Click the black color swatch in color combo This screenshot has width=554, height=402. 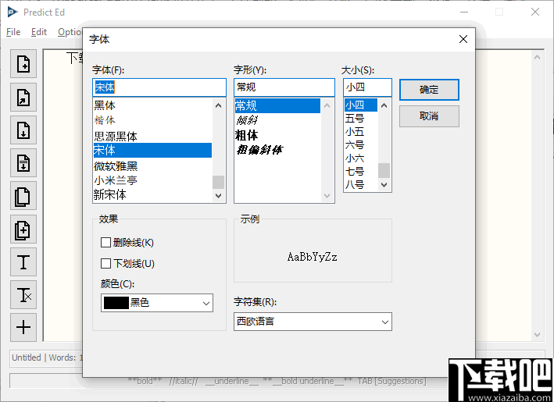click(x=116, y=303)
